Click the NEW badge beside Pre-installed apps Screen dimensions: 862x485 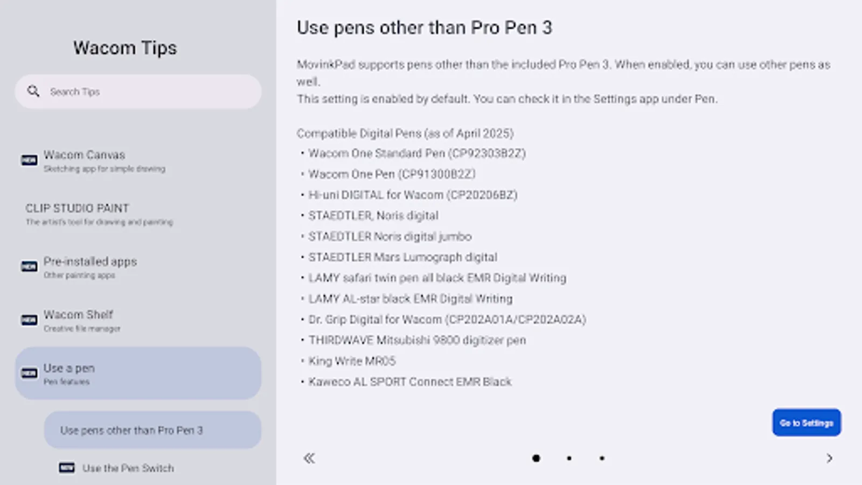click(29, 267)
